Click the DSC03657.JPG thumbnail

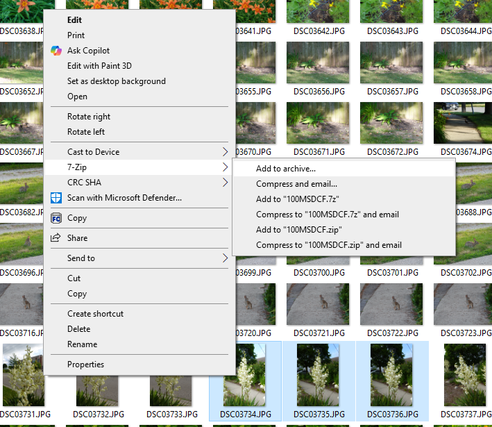point(391,62)
